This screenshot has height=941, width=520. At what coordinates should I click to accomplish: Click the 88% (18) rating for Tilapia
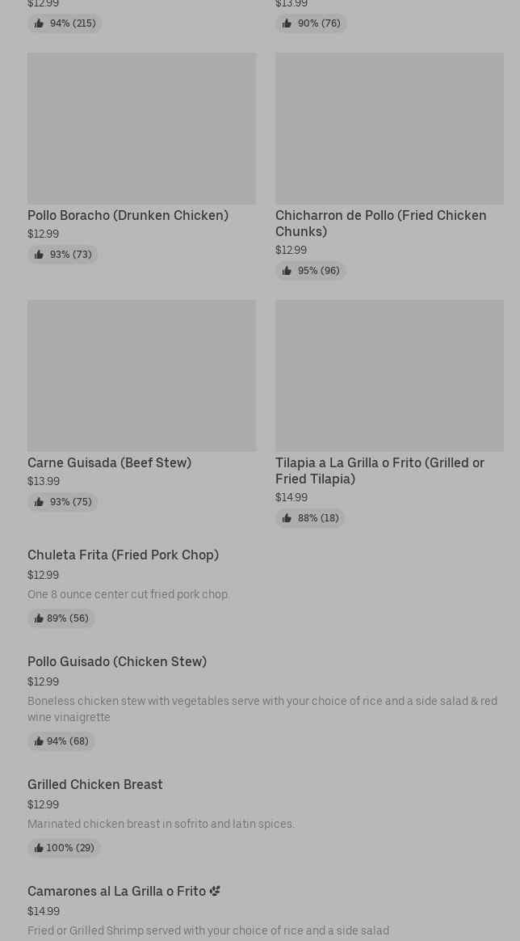(x=310, y=518)
